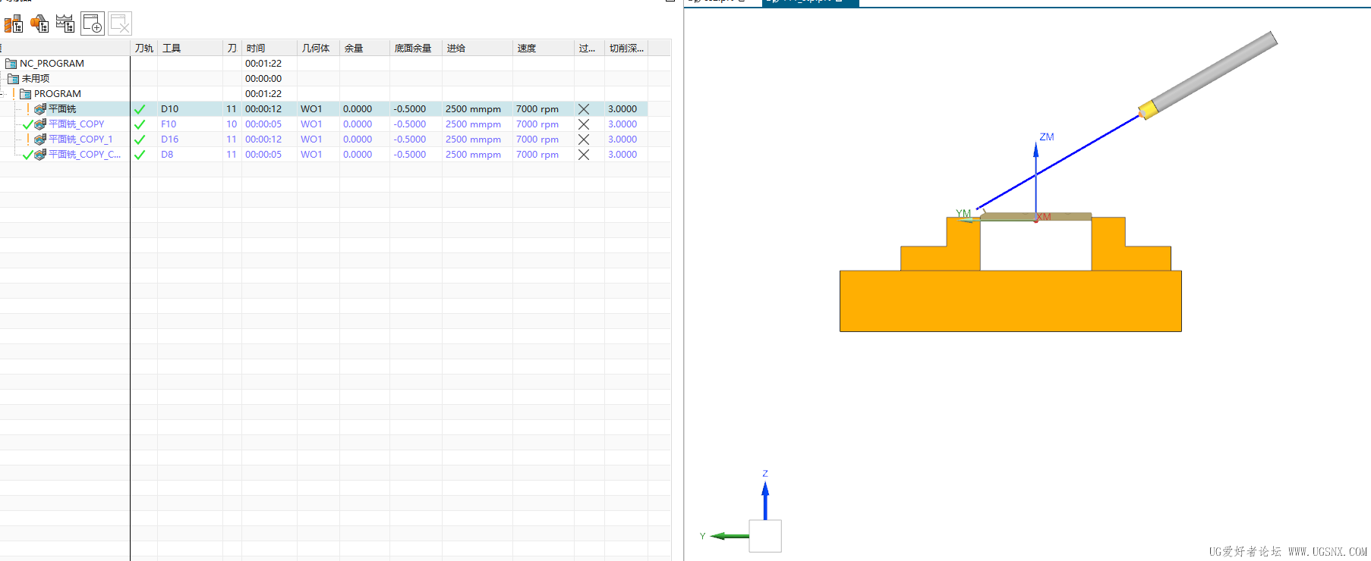This screenshot has height=561, width=1371.
Task: Select the highlighted 平面铣 operation
Action: click(x=62, y=109)
